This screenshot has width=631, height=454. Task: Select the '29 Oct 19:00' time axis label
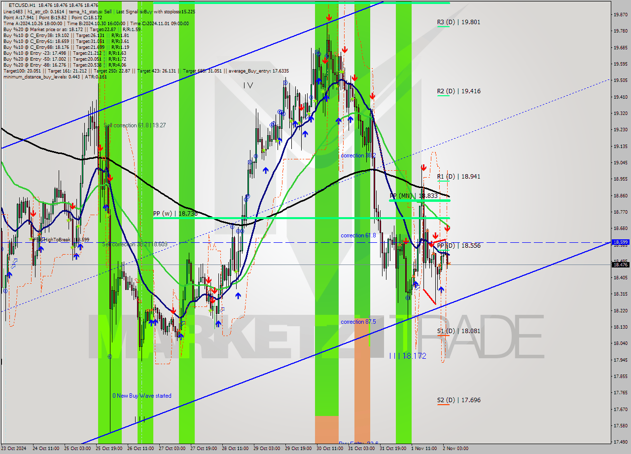click(x=298, y=449)
